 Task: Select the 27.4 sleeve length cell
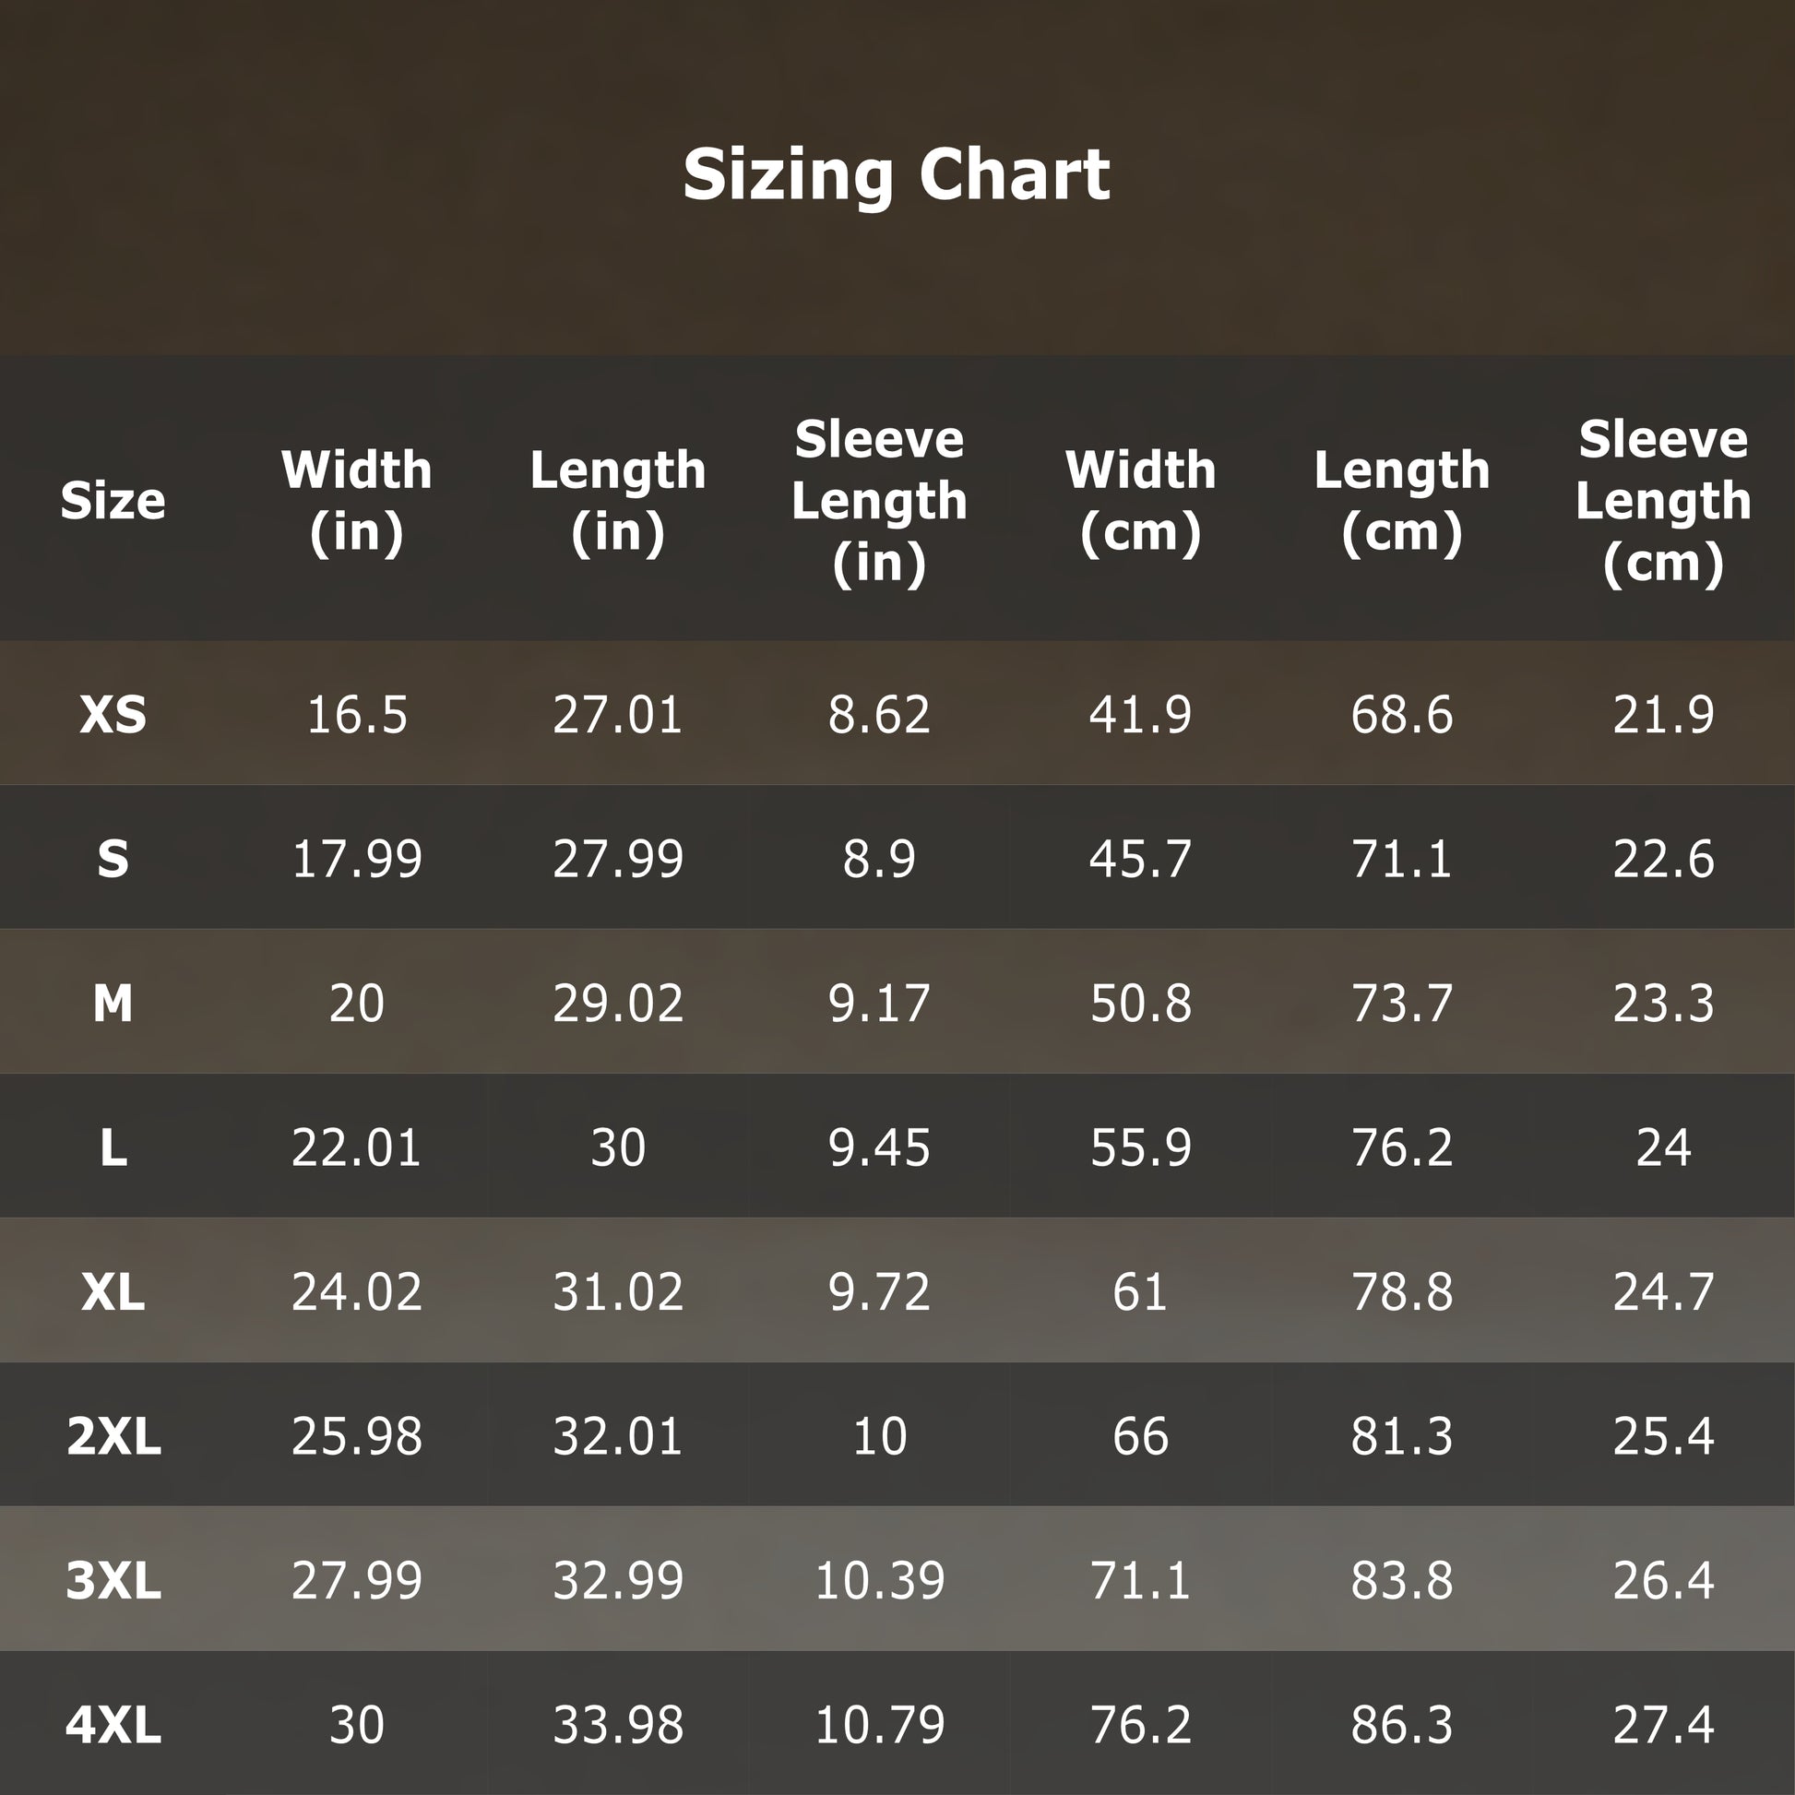tap(1663, 1725)
